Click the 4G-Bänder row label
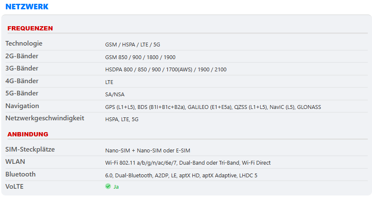 pos(22,81)
